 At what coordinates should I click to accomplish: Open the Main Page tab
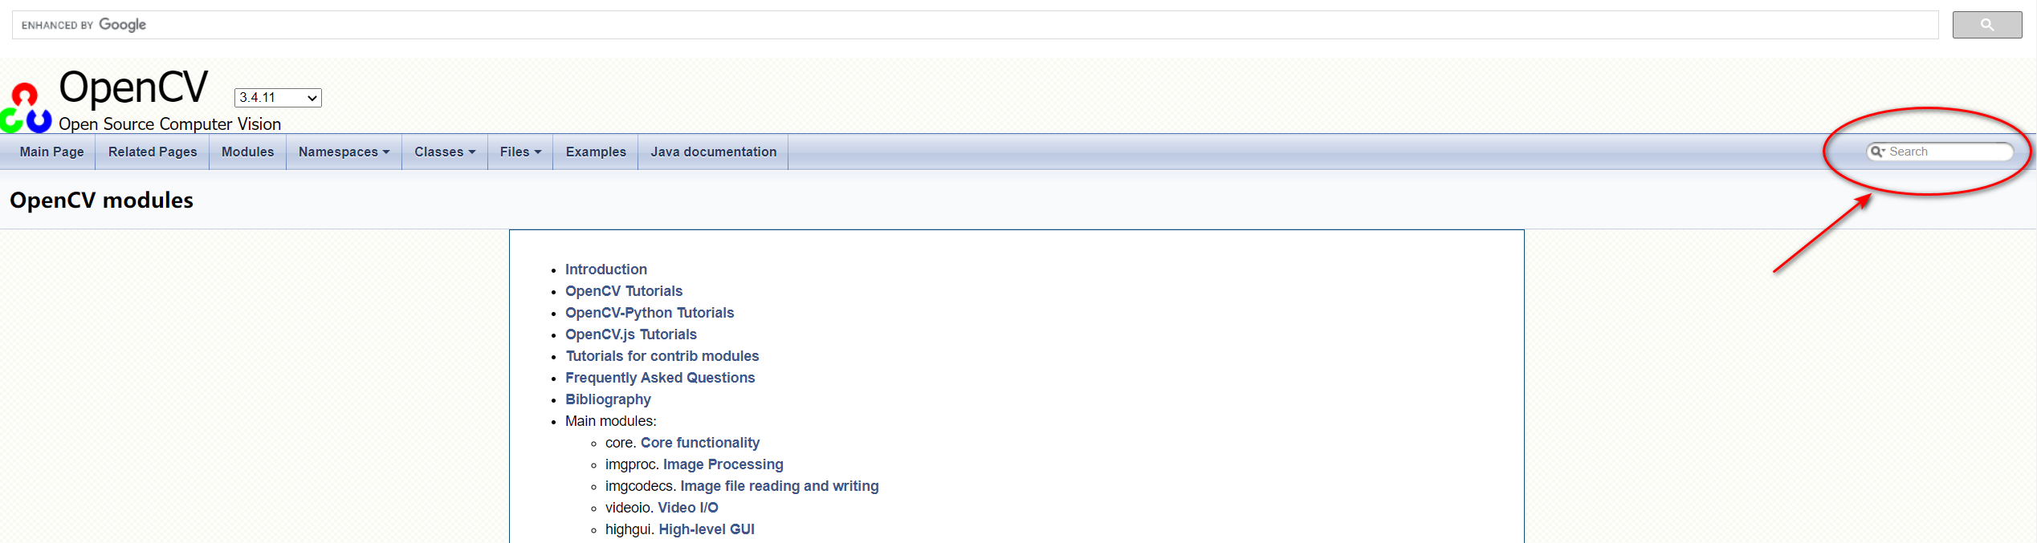click(51, 152)
